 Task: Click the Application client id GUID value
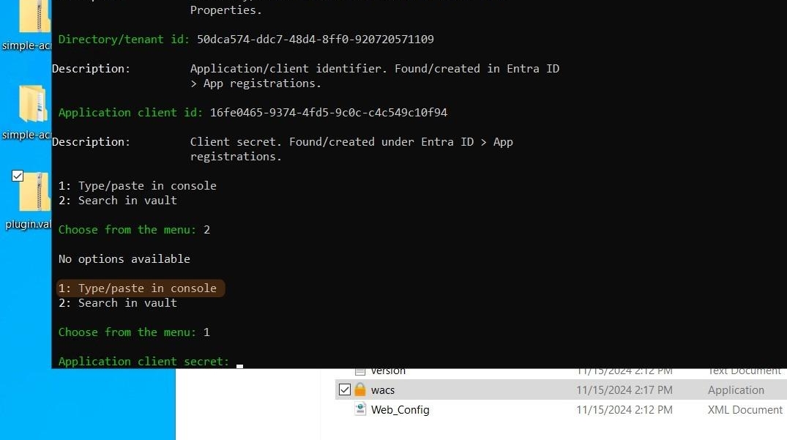point(328,113)
